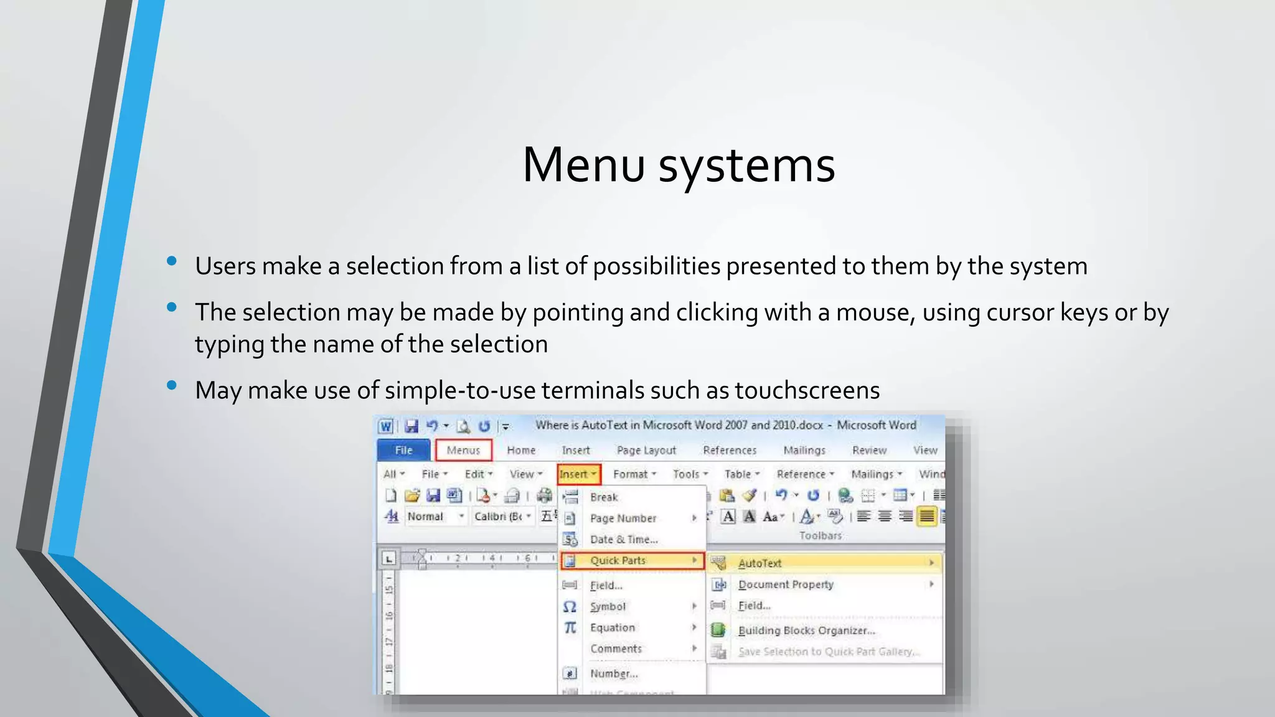Choose Equation in the Insert menu

click(633, 628)
